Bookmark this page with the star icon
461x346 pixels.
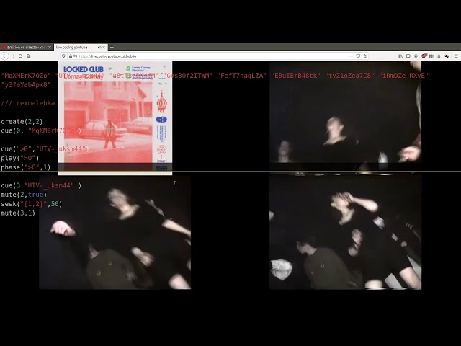coord(365,56)
